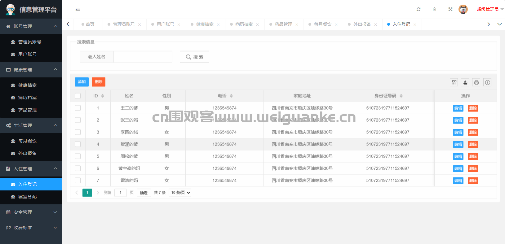Click the 老人姓名 search input field

click(x=143, y=57)
